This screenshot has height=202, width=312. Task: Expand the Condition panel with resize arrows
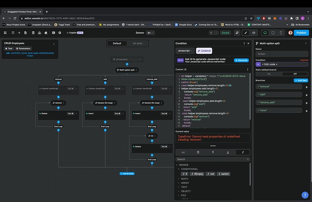[244, 43]
